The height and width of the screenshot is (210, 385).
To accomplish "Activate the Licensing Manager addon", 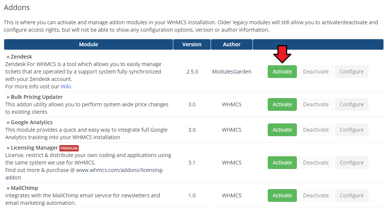I will tap(282, 163).
